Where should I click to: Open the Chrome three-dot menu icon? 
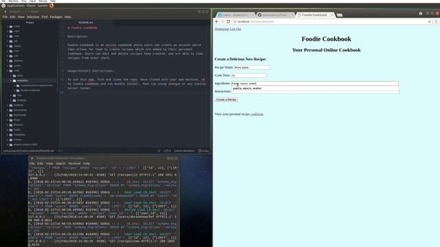click(436, 21)
